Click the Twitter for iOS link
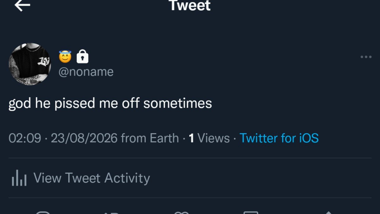 279,138
